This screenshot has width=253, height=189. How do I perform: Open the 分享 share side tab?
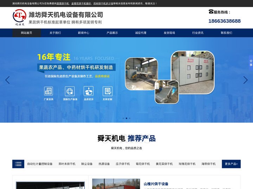tap(251, 63)
